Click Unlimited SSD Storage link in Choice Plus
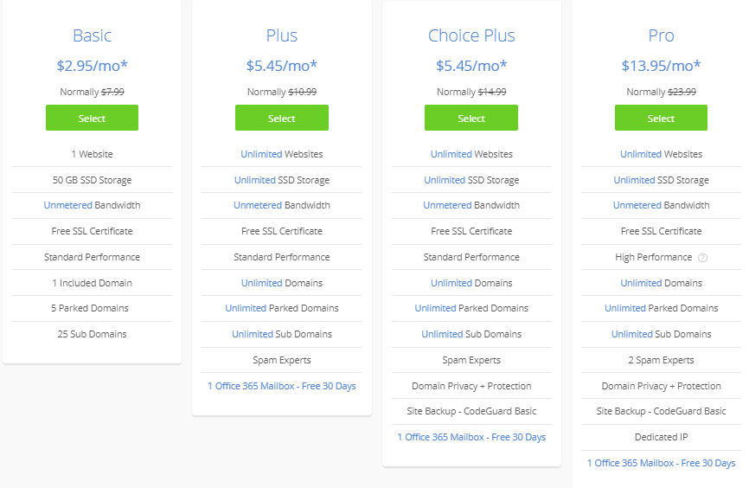Viewport: 749px width, 488px height. point(445,180)
